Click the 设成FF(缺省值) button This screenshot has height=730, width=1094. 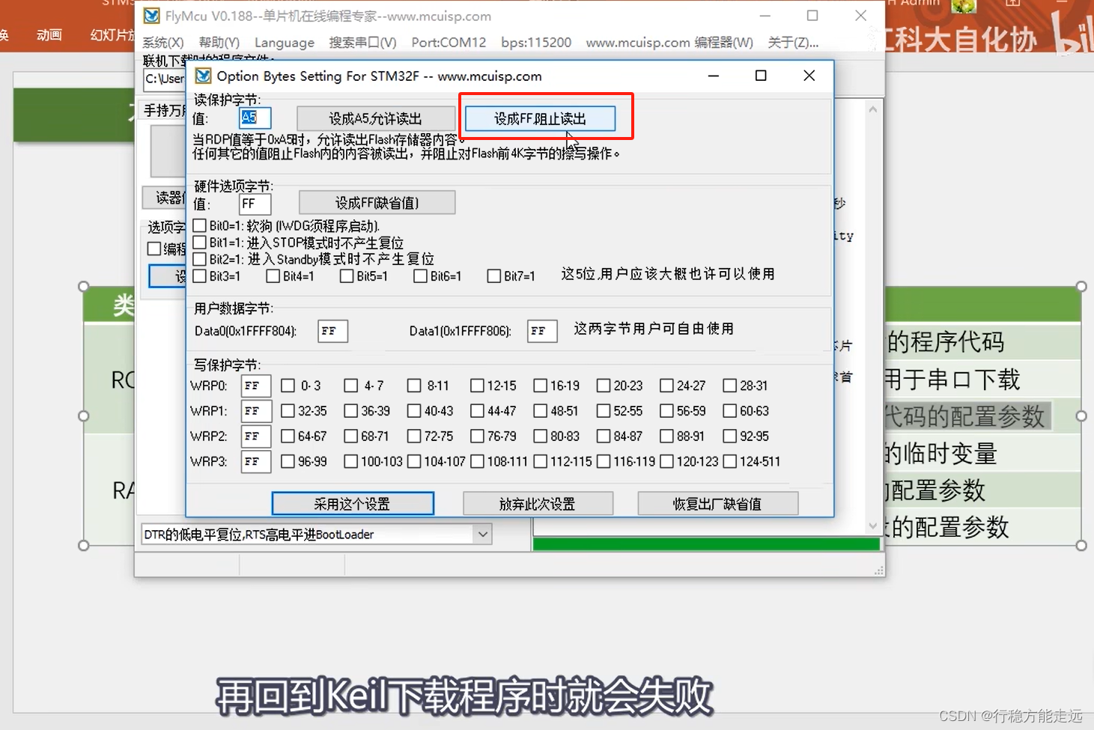(377, 203)
